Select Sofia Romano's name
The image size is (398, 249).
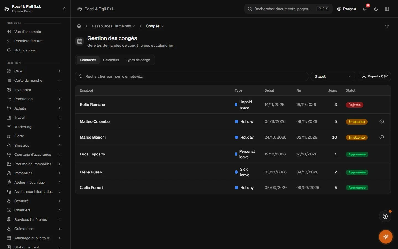[x=92, y=105]
